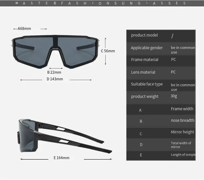Image resolution: width=204 pixels, height=180 pixels.
Task: Click the letter 'E' in the table
Action: [141, 155]
